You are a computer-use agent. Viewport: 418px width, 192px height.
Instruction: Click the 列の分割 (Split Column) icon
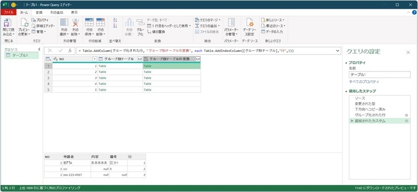coord(129,22)
